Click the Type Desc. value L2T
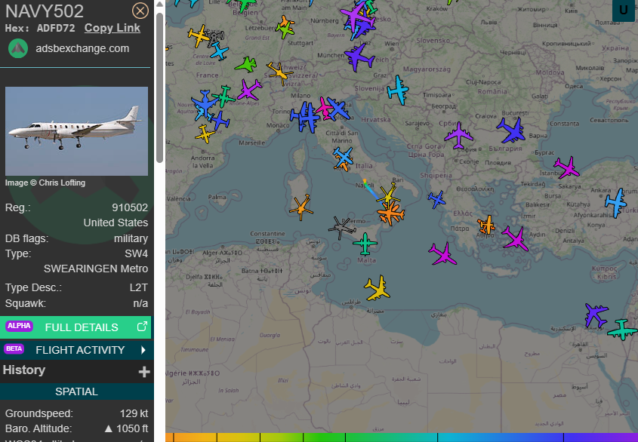Image resolution: width=638 pixels, height=442 pixels. click(139, 287)
